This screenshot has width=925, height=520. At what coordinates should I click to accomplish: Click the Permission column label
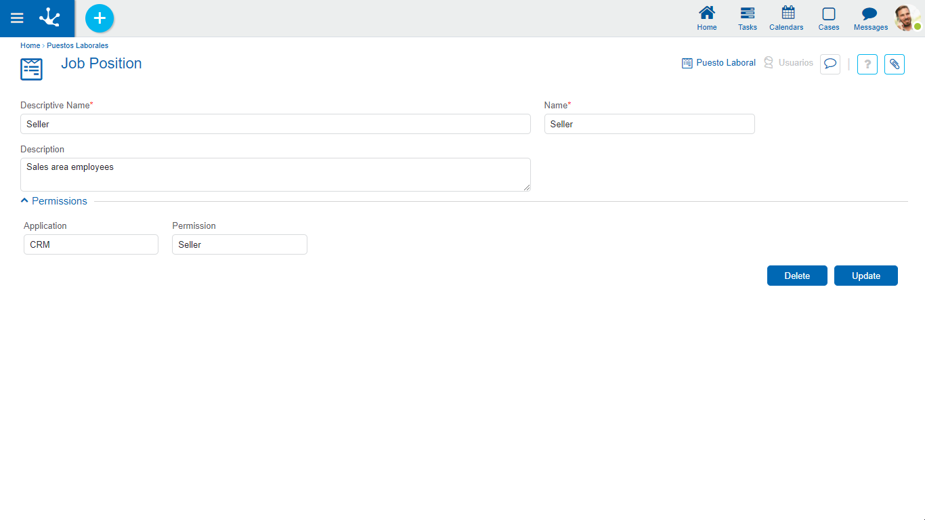(194, 226)
